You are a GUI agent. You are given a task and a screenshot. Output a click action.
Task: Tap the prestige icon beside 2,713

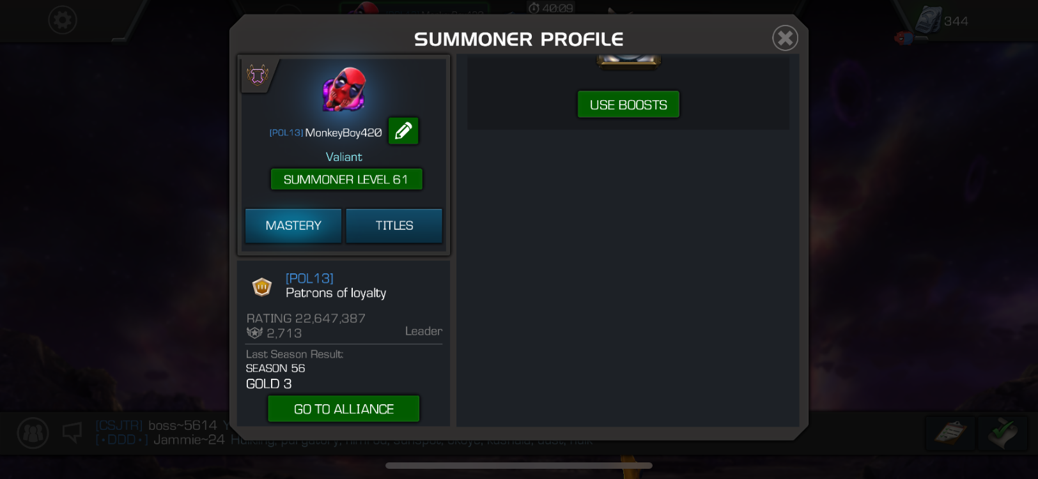[x=254, y=333]
